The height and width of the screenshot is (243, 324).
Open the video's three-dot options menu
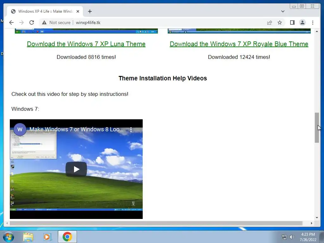click(x=131, y=129)
